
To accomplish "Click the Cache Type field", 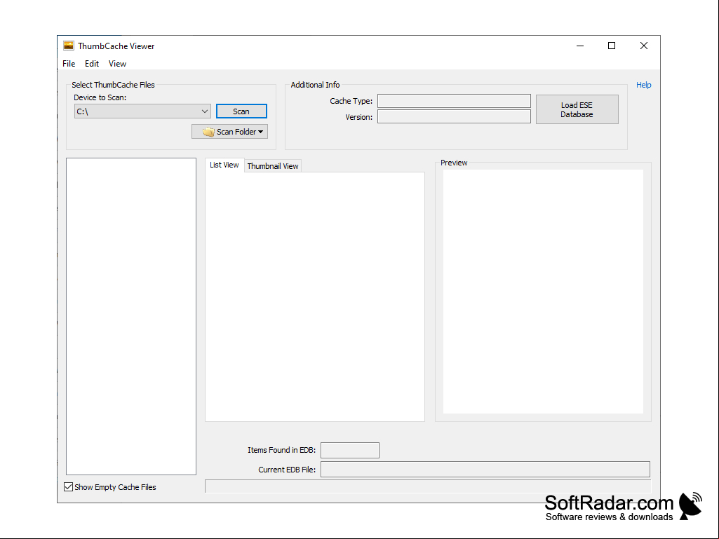I will tap(454, 101).
